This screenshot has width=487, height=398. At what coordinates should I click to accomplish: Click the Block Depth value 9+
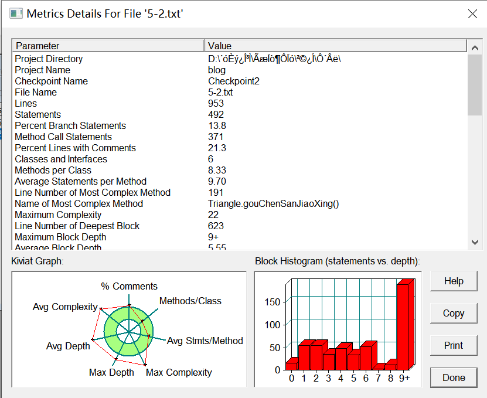[213, 237]
